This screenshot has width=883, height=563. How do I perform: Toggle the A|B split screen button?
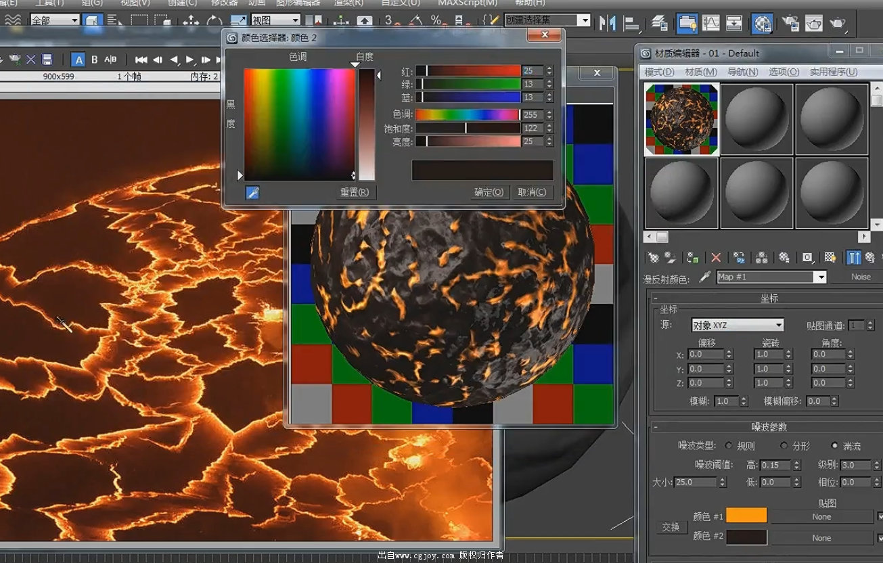(110, 60)
